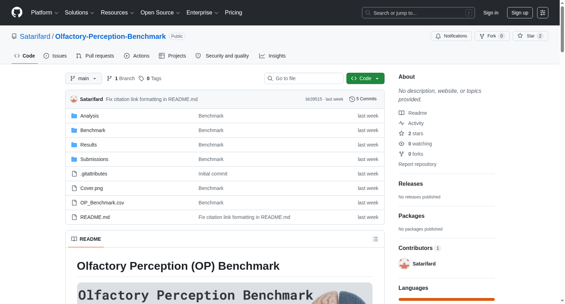View the 0 Tags list
This screenshot has height=304, width=565.
point(150,78)
